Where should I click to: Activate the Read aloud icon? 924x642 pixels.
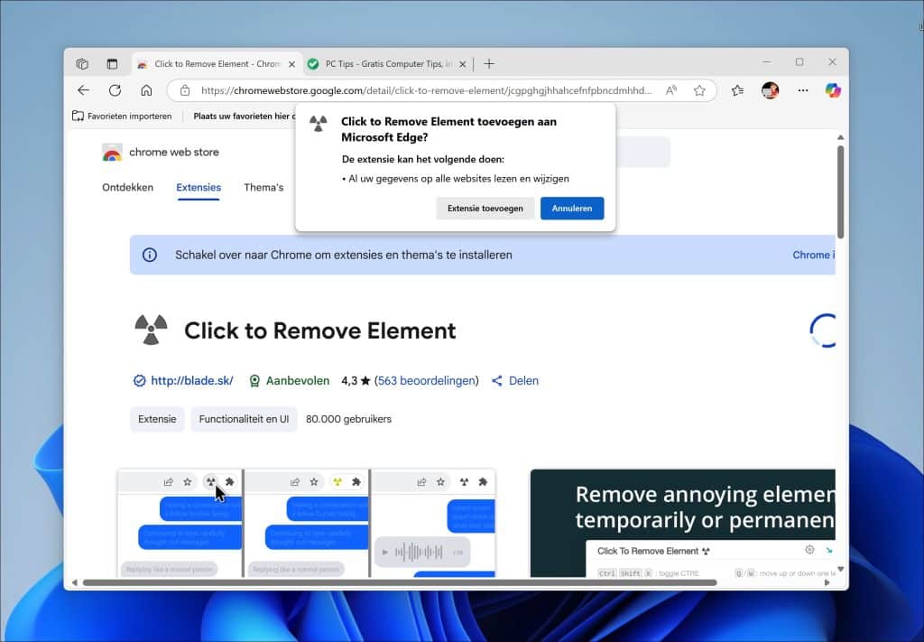(x=671, y=91)
